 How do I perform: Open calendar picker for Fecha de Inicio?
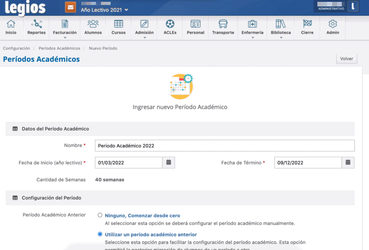coord(169,162)
